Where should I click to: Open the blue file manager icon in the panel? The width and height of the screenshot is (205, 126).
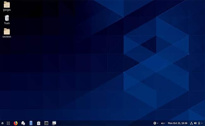(31, 123)
